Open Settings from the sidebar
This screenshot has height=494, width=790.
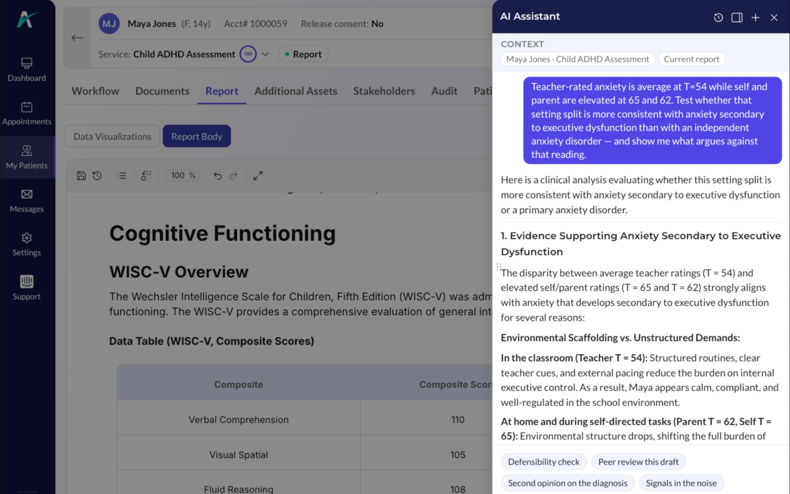(x=27, y=245)
